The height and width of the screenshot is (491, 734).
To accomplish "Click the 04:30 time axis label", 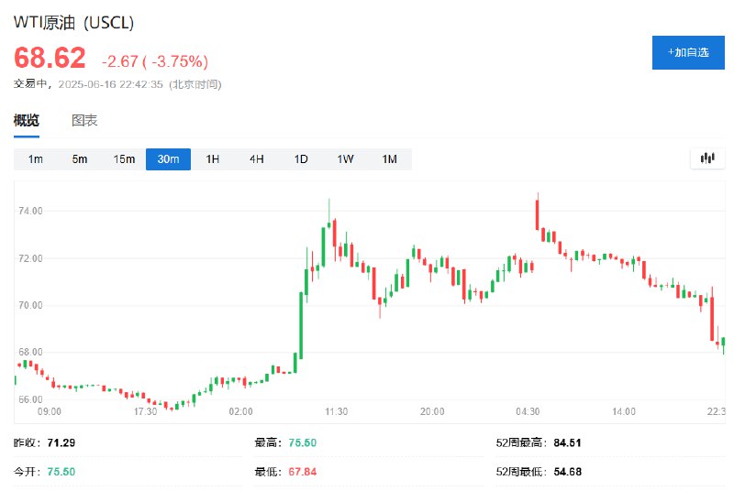I will tap(528, 411).
